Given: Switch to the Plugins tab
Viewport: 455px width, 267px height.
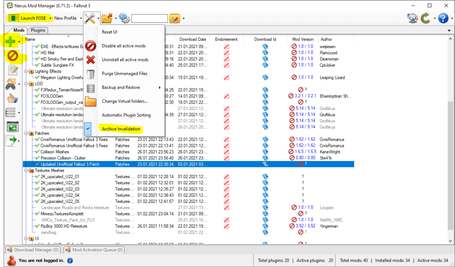Looking at the screenshot, I should 39,30.
